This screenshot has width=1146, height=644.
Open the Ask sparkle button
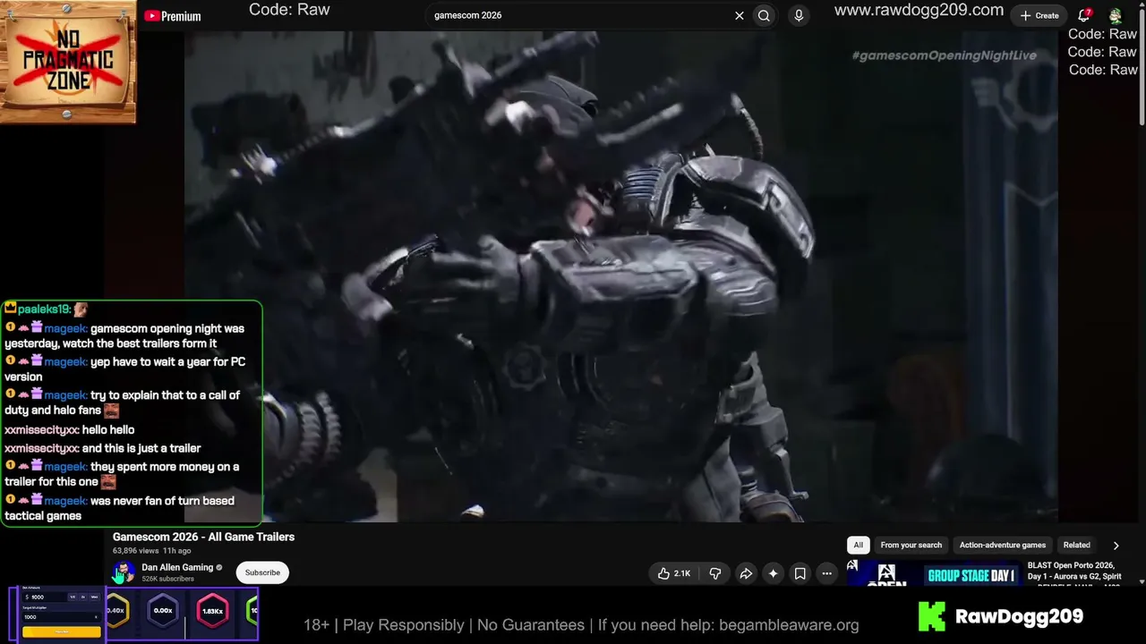pyautogui.click(x=773, y=573)
